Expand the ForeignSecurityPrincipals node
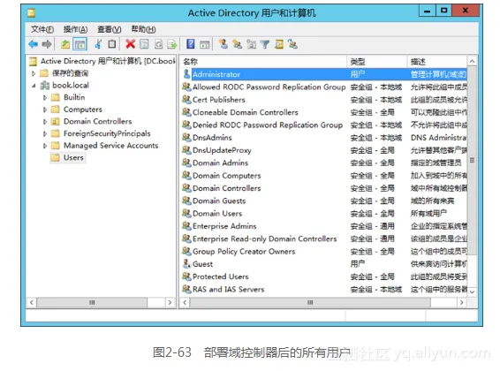This screenshot has height=371, width=500. click(45, 133)
